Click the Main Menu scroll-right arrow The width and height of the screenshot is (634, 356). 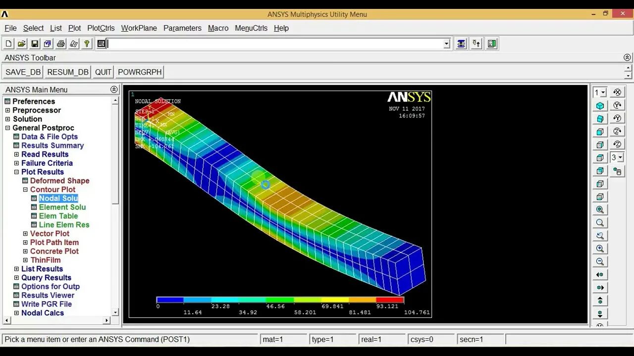[x=106, y=320]
